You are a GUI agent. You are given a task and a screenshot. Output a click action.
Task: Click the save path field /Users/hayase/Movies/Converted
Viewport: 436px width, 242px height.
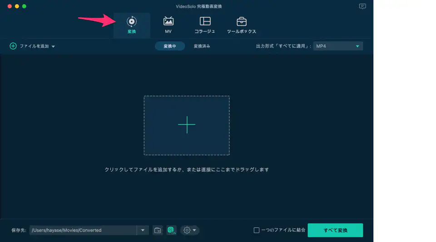point(83,230)
